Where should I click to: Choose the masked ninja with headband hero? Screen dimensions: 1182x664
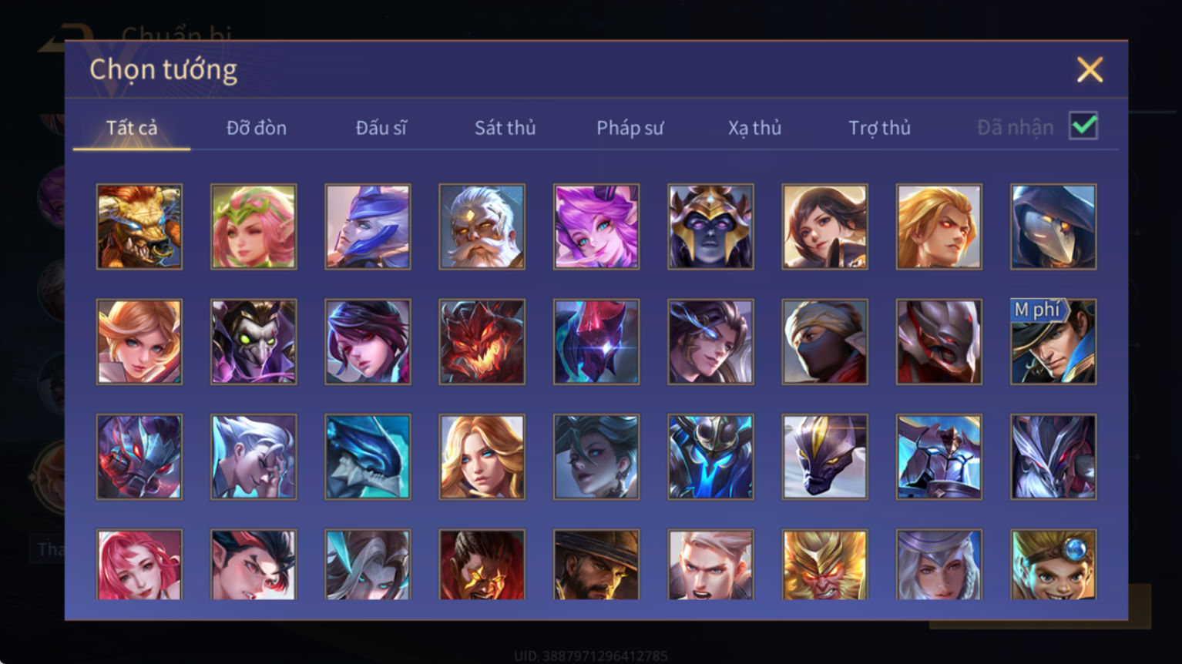click(824, 342)
